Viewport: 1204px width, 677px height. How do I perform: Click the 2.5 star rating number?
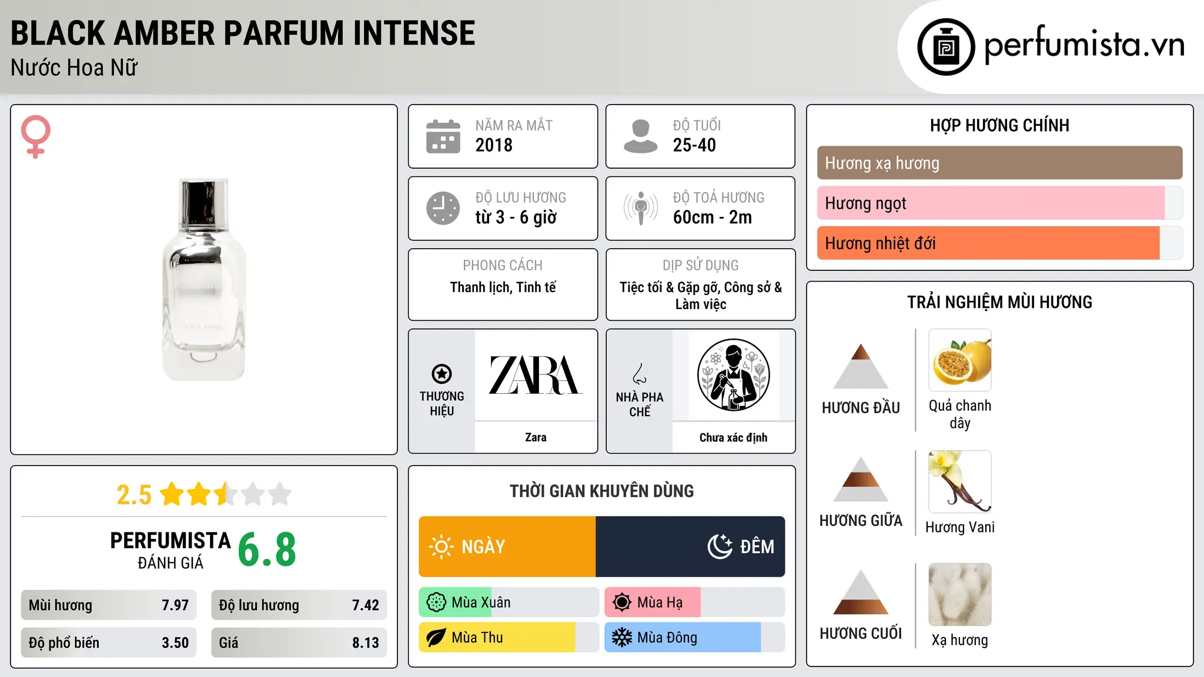point(134,495)
